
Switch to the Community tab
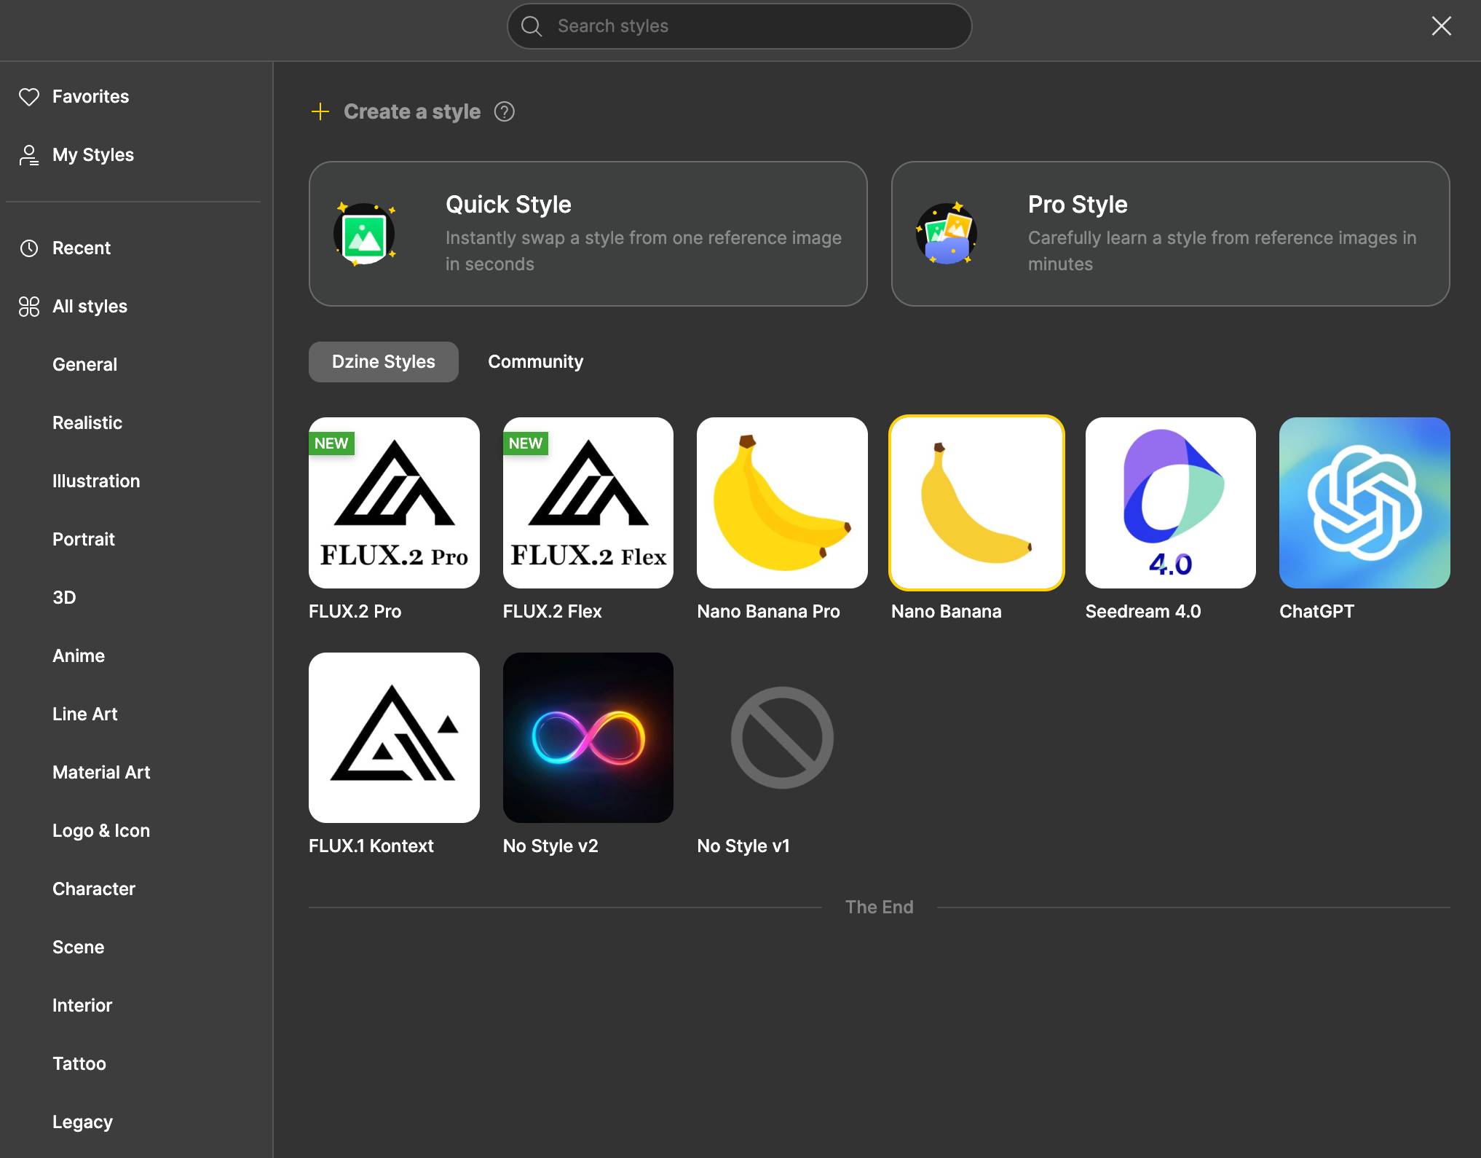click(535, 362)
